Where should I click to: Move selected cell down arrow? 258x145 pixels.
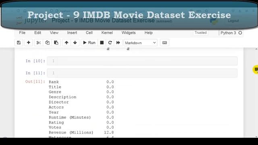tap(75, 43)
